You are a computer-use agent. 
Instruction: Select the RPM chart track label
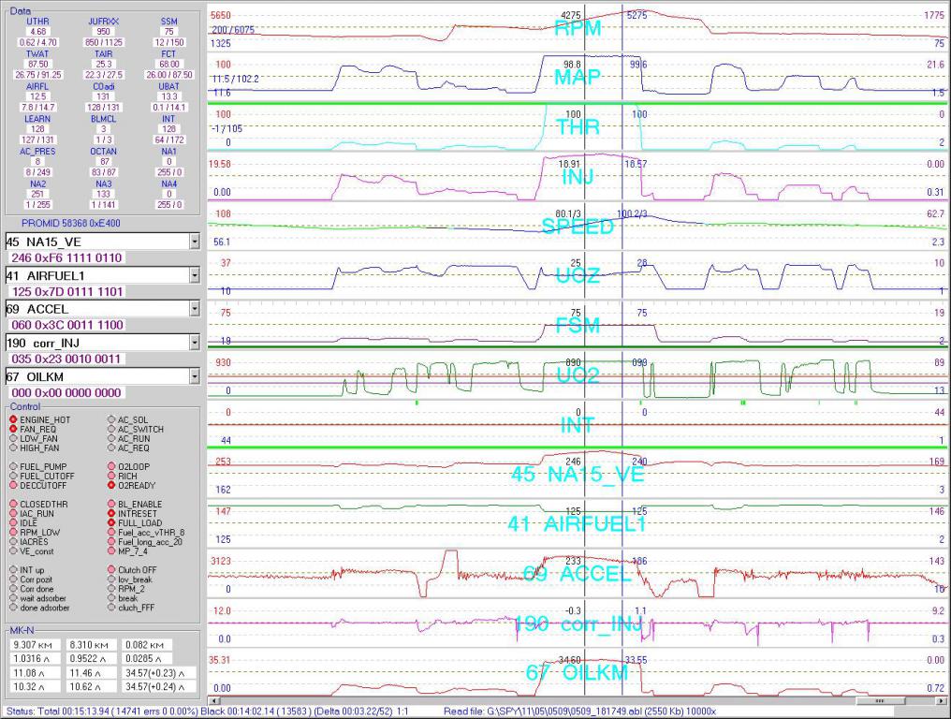[x=577, y=29]
